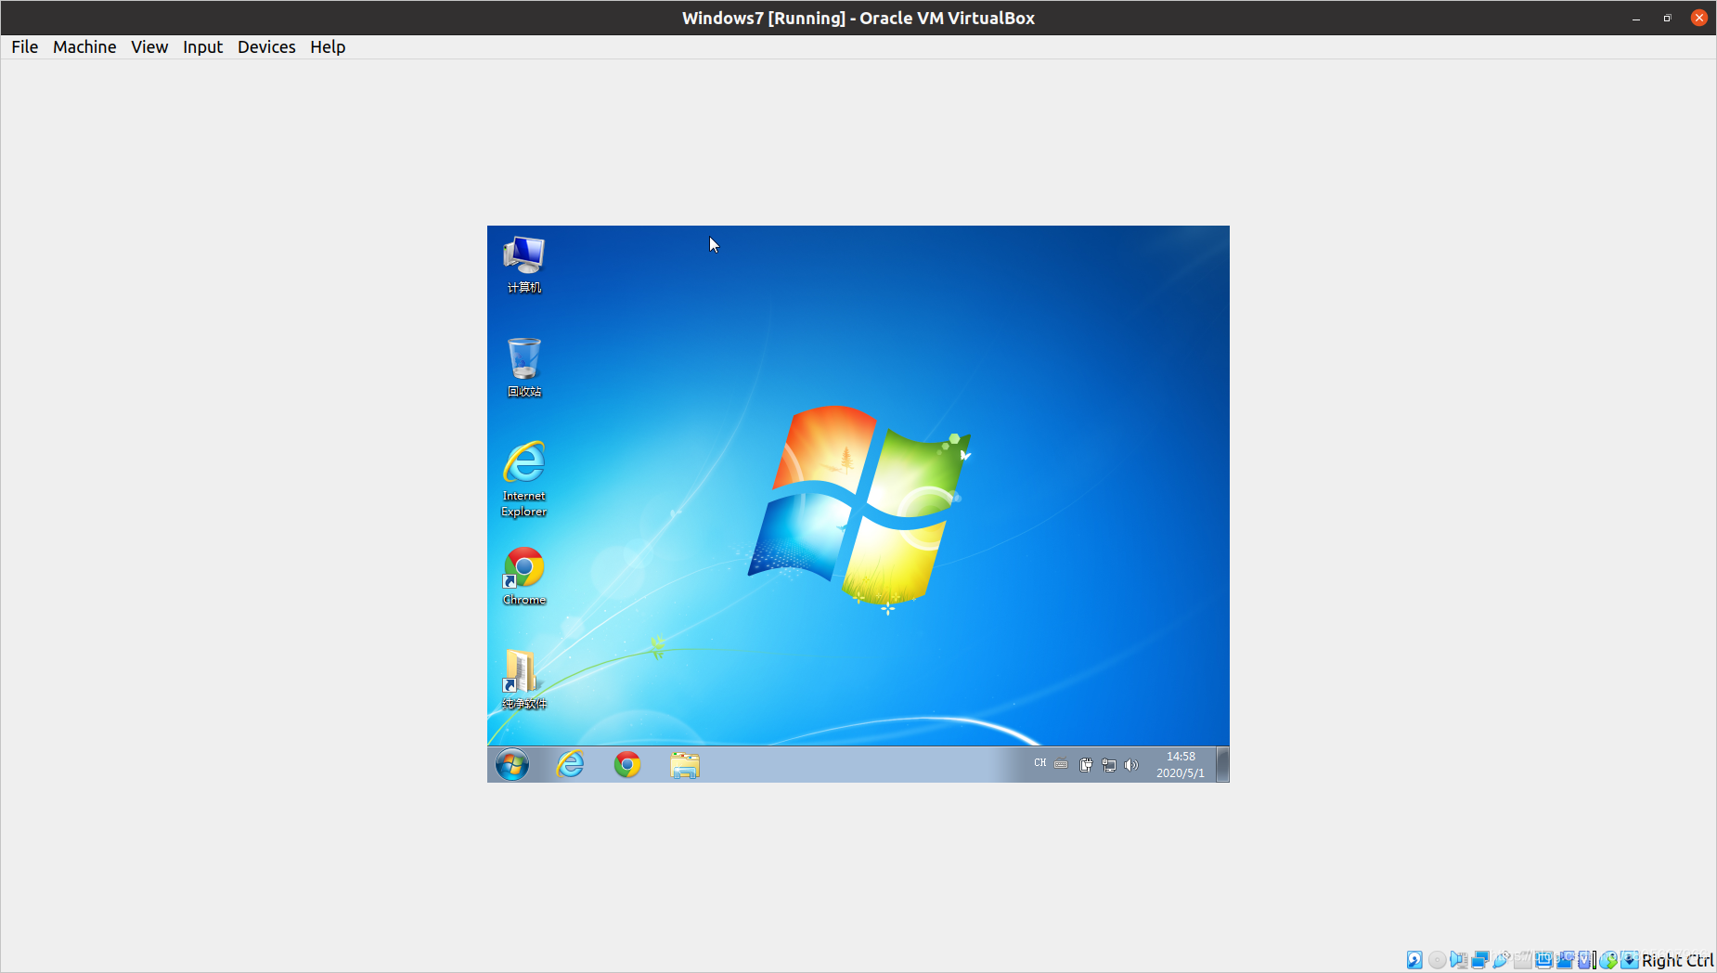This screenshot has width=1717, height=973.
Task: Restore the VirtualBox window size
Action: pos(1668,19)
